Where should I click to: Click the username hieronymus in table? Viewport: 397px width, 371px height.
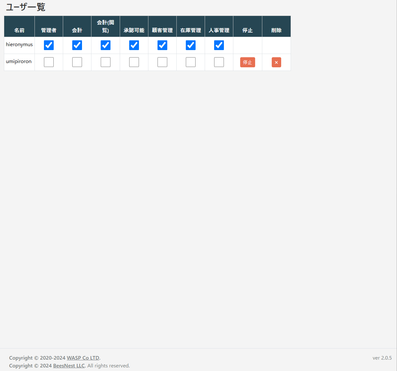19,45
